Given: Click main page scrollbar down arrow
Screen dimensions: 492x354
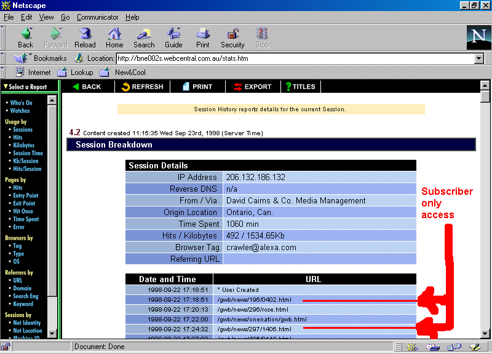Looking at the screenshot, I should click(x=485, y=334).
